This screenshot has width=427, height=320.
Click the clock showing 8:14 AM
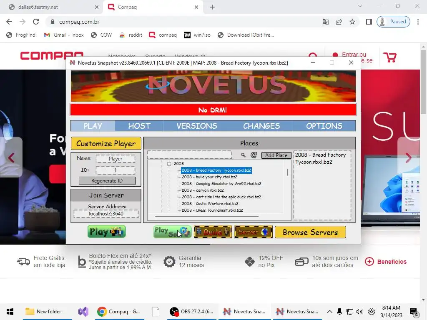pyautogui.click(x=391, y=312)
